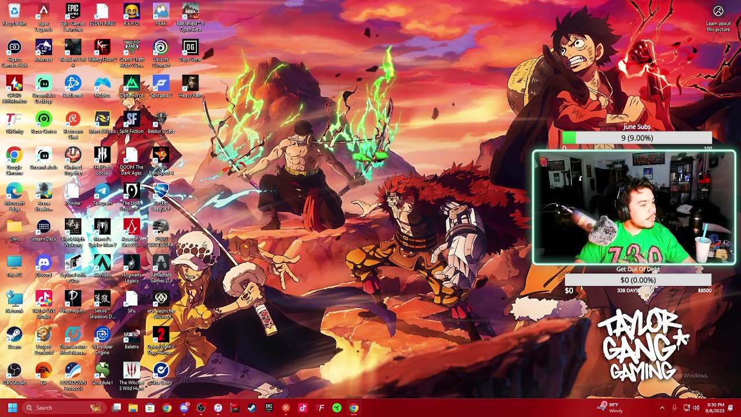The height and width of the screenshot is (417, 741).
Task: Open Ubisoft Connect desktop shortcut
Action: pyautogui.click(x=161, y=53)
